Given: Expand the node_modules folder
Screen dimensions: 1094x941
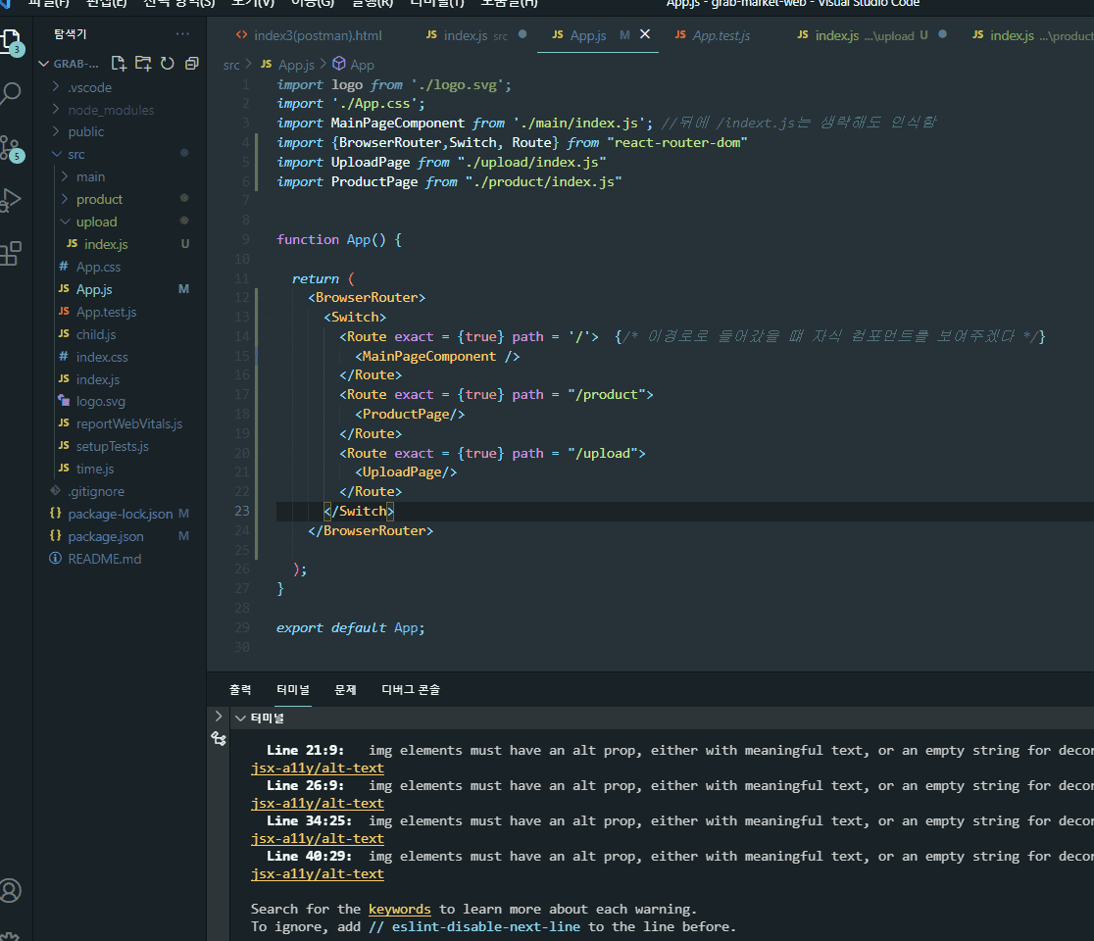Looking at the screenshot, I should [110, 110].
